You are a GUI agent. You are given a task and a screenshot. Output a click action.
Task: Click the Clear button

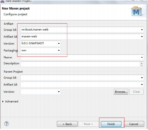coord(137,92)
